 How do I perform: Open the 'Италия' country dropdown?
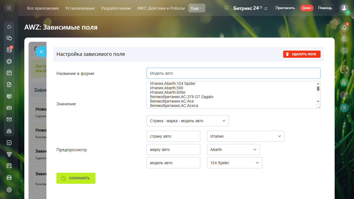coord(245,136)
